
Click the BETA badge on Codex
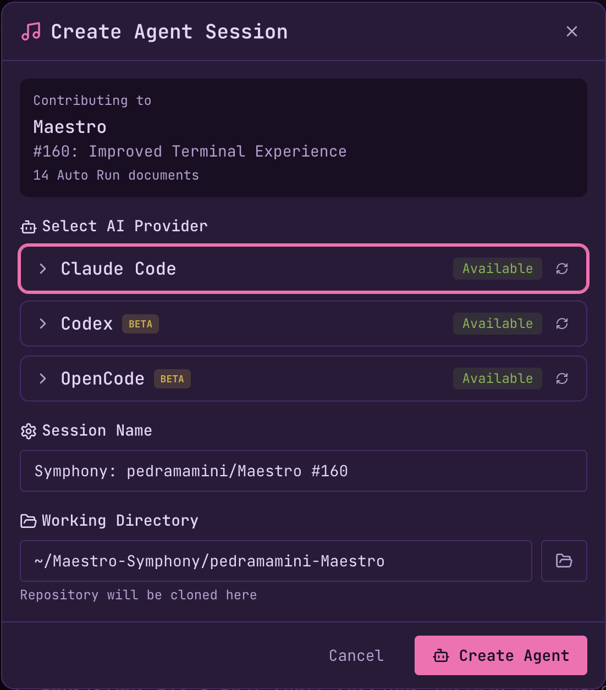point(140,324)
